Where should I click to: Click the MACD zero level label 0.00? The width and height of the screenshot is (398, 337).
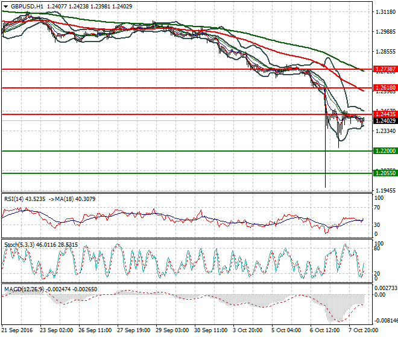380,295
